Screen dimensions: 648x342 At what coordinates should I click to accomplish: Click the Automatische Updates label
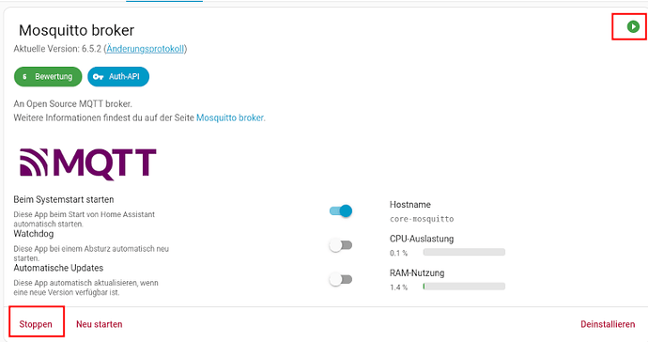(x=58, y=268)
